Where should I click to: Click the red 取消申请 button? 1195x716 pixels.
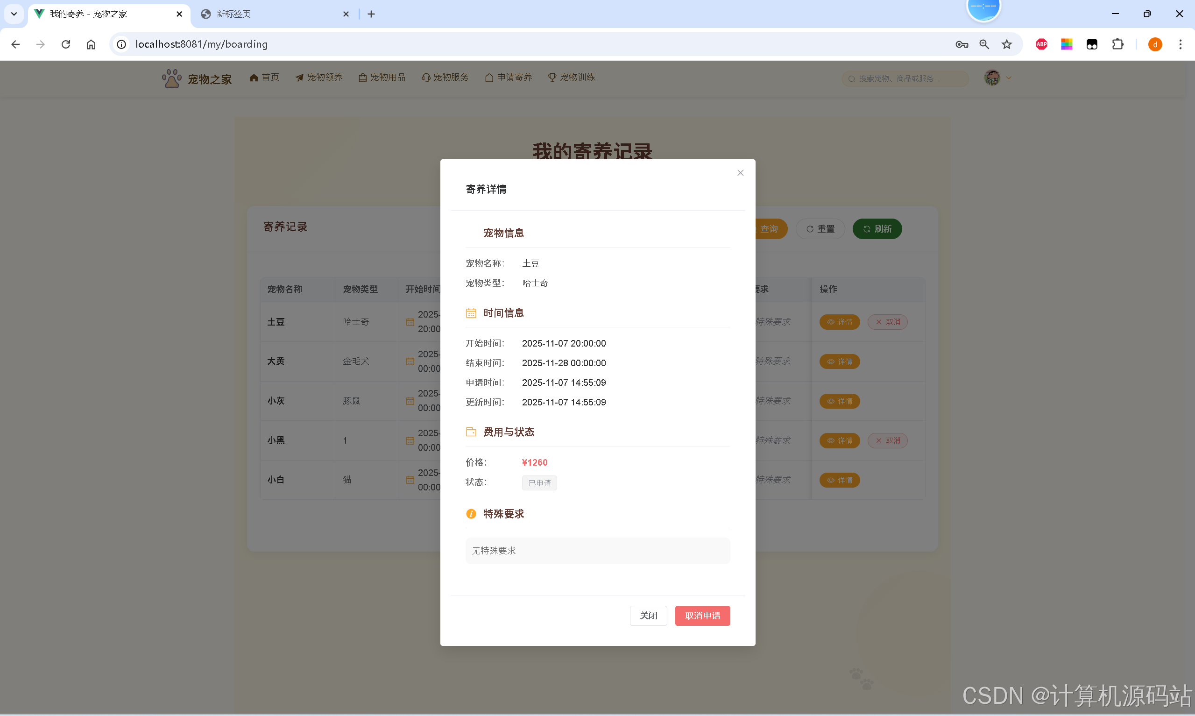click(x=702, y=616)
